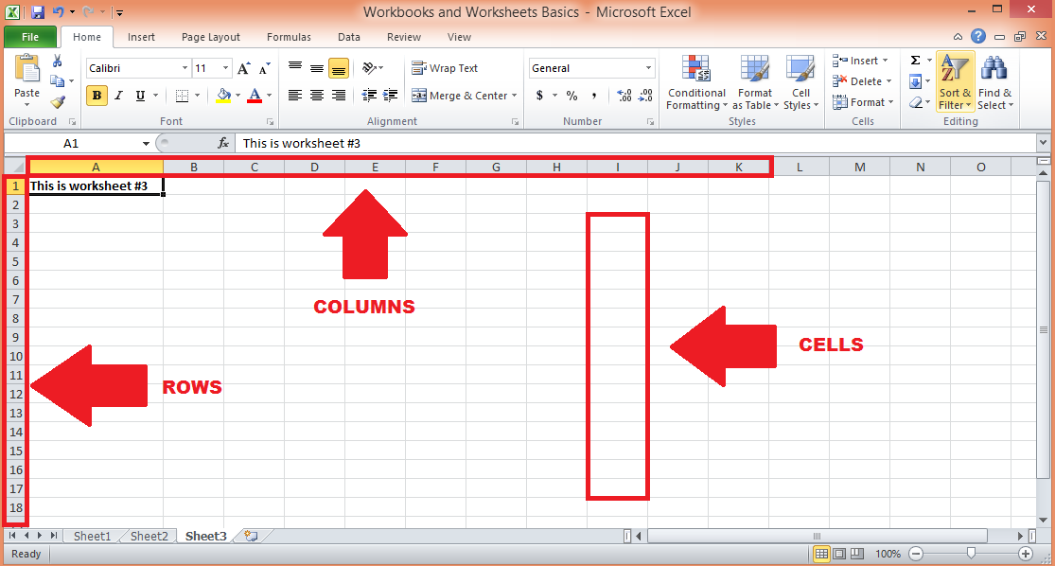
Task: Click the Copy icon
Action: (x=58, y=81)
